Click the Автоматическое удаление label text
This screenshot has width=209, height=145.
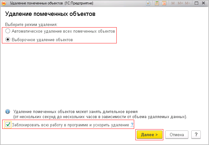tap(63, 31)
